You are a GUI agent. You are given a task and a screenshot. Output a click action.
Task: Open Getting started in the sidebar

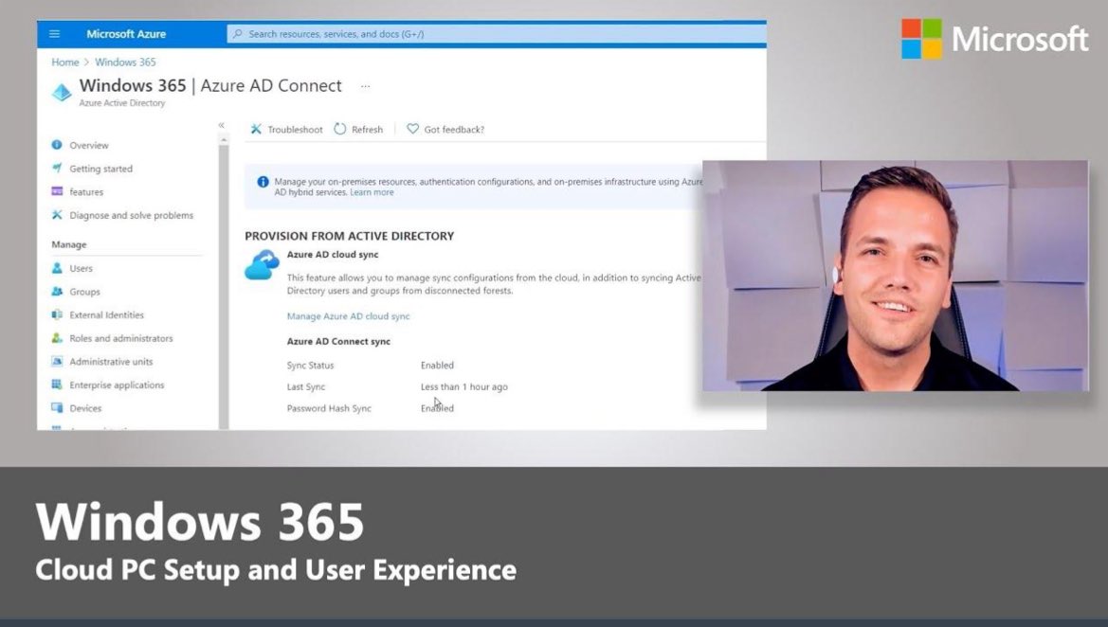[101, 169]
